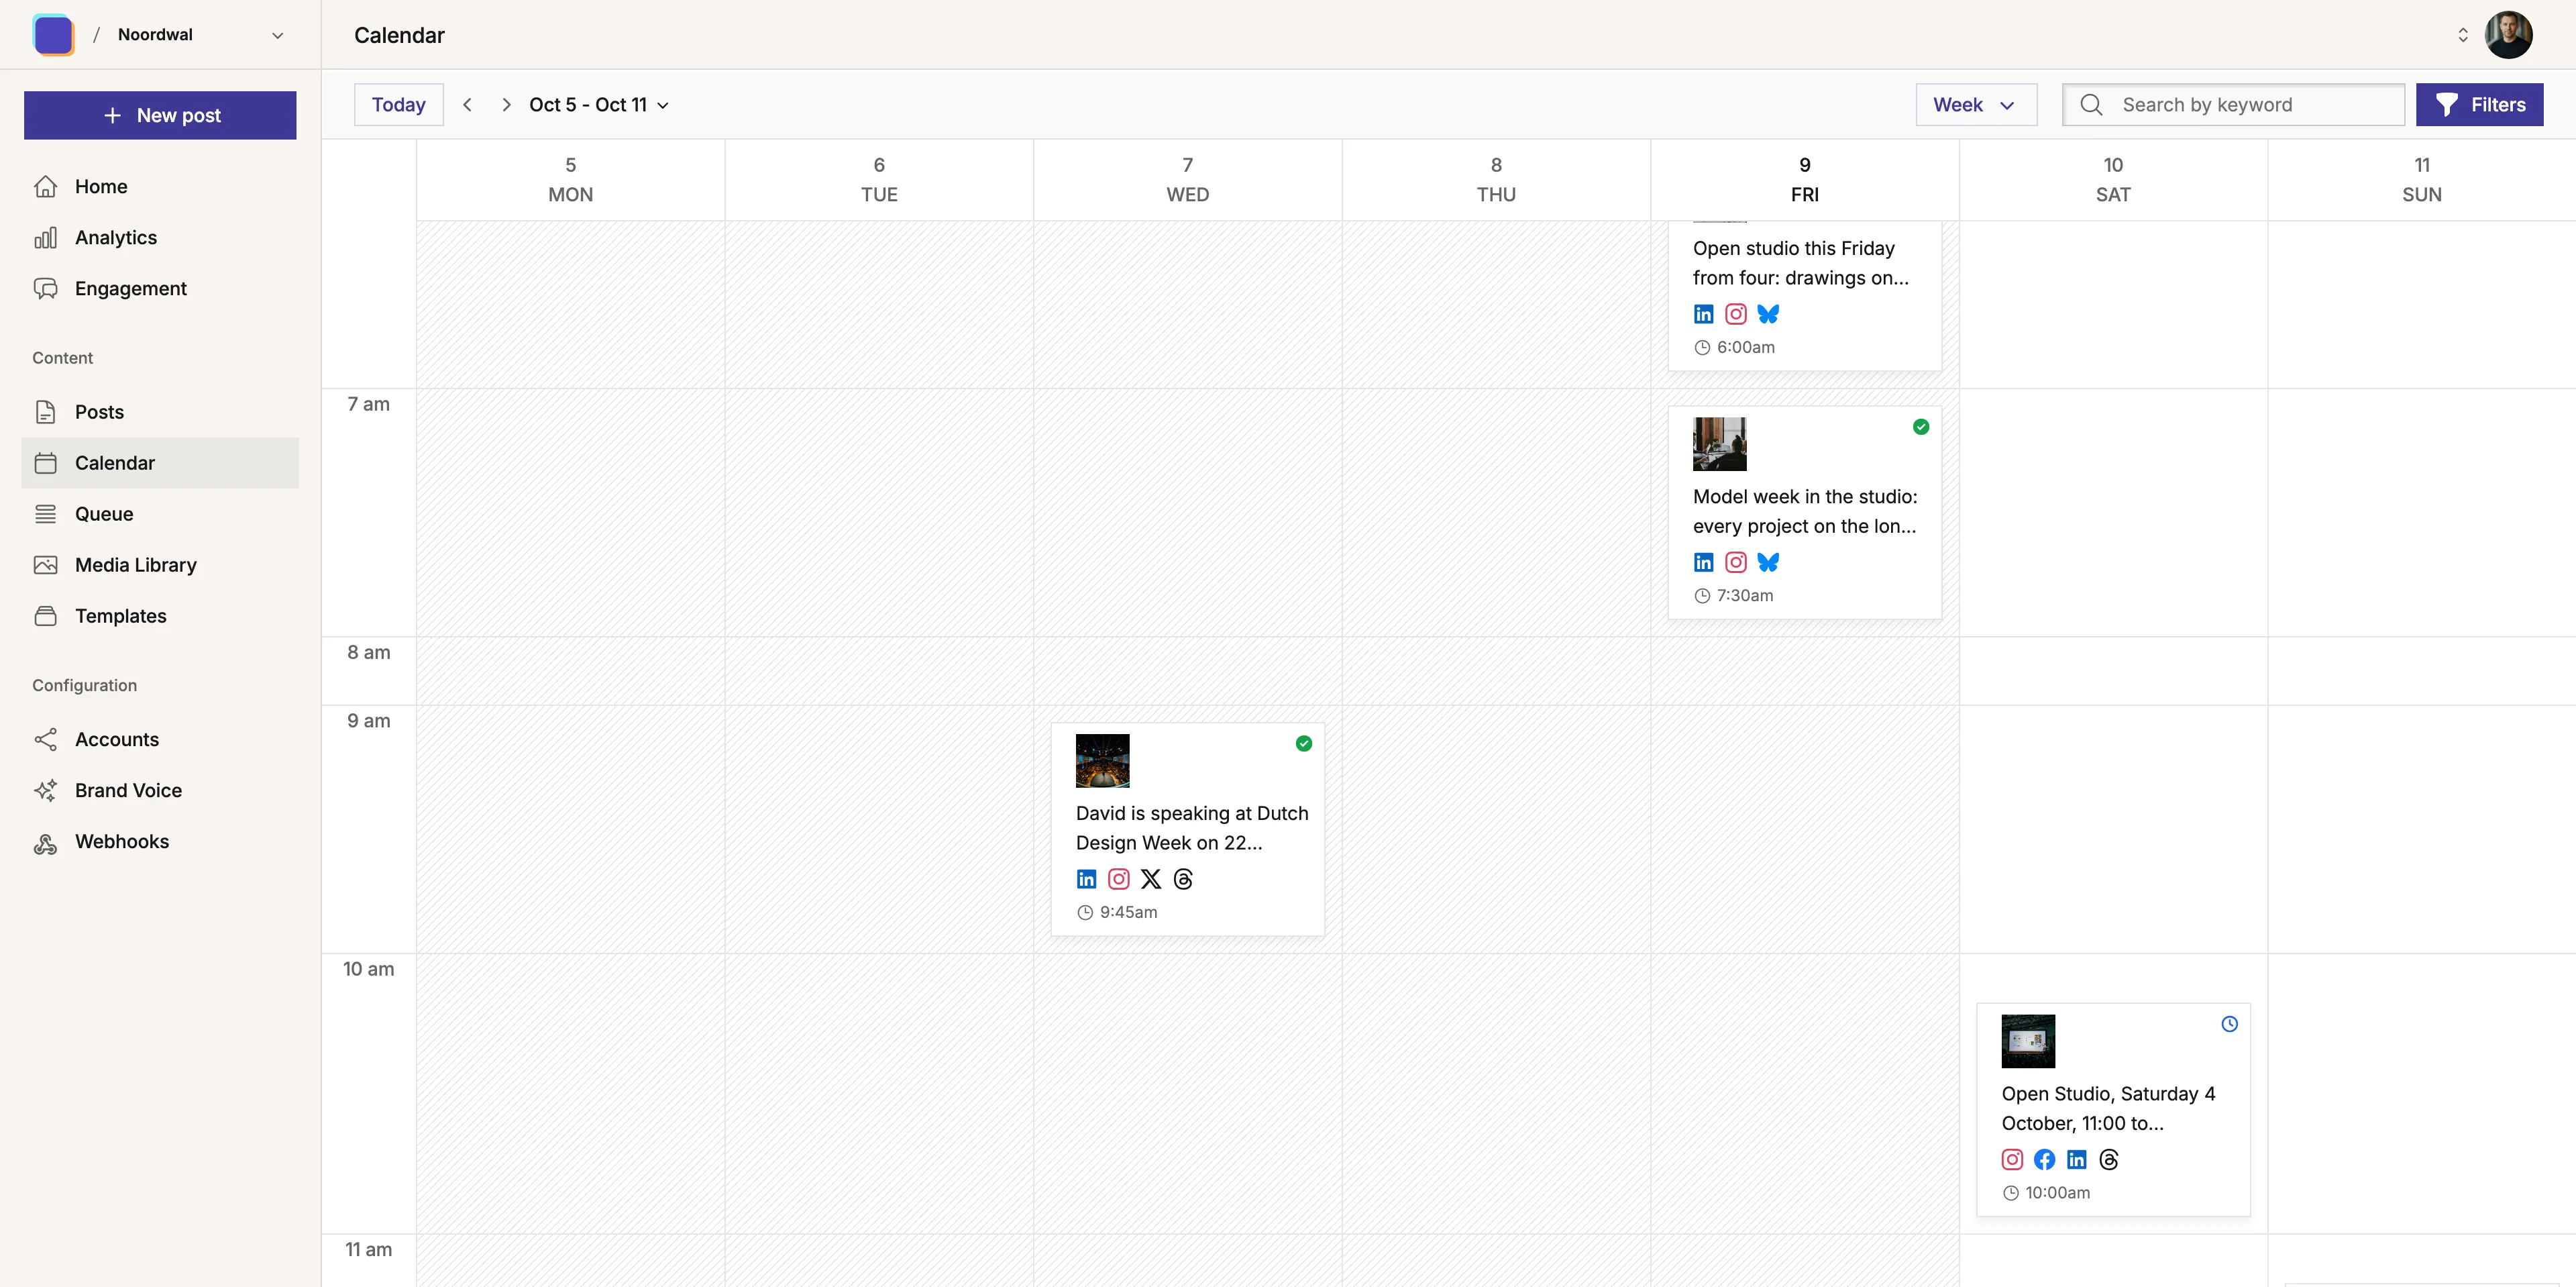
Task: Click Facebook icon on the 10:00am post
Action: click(x=2044, y=1159)
